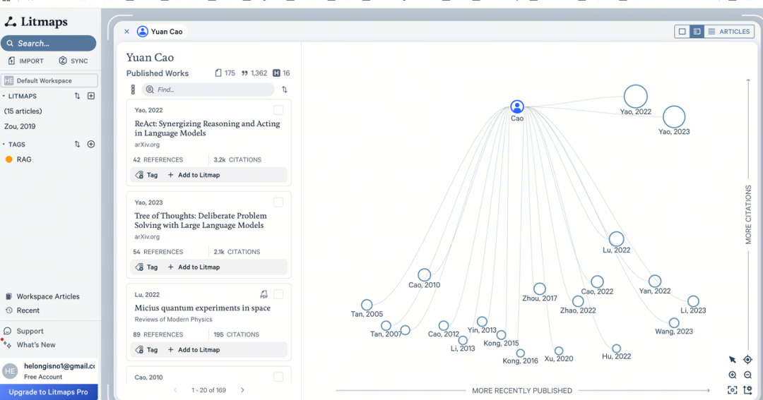Open Workspace Articles in the sidebar
This screenshot has height=400, width=763.
pyautogui.click(x=47, y=296)
